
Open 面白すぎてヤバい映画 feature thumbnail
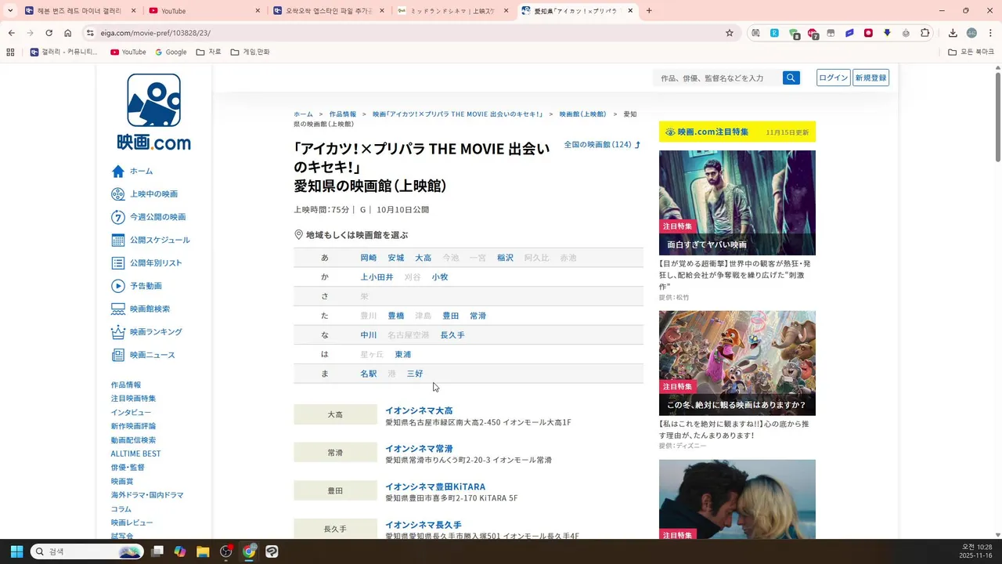coord(737,203)
